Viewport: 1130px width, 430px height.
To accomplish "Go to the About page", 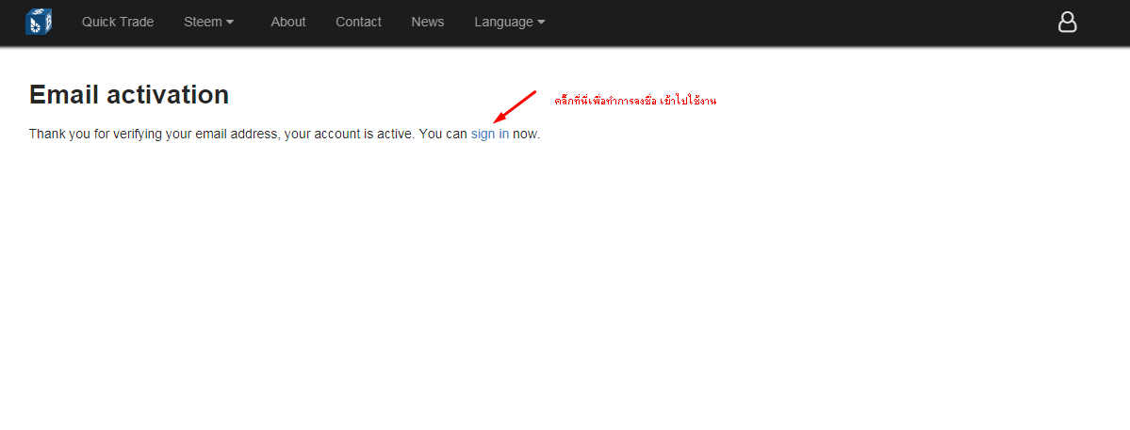I will tap(288, 23).
